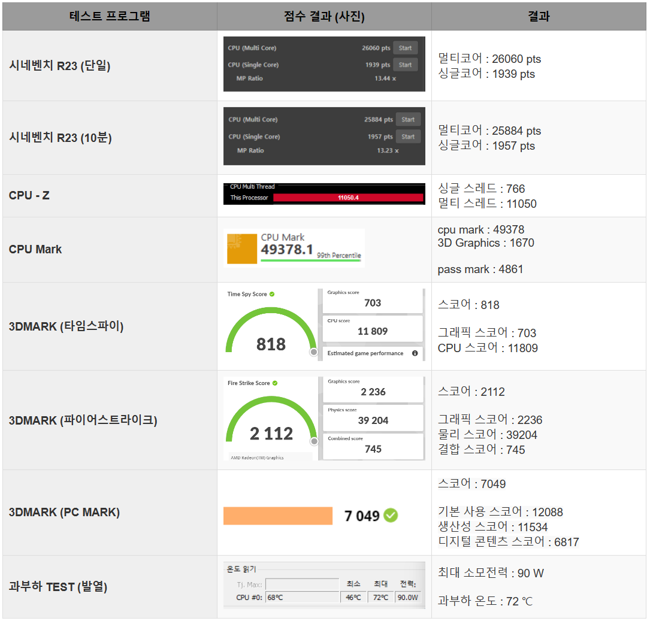Screen dimensions: 650x621
Task: Click MP Ratio 13.44 x value
Action: tap(385, 78)
